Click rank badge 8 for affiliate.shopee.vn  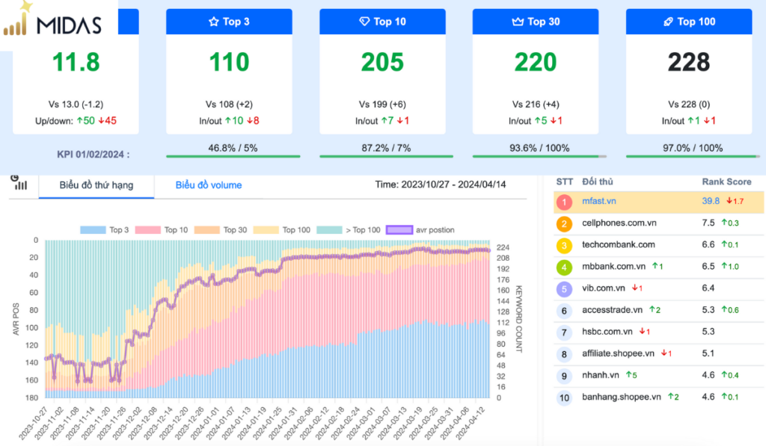[x=564, y=354]
